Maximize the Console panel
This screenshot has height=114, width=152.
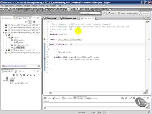point(148,98)
